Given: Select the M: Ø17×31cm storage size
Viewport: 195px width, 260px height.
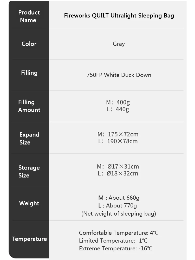Looking at the screenshot, I should (118, 166).
